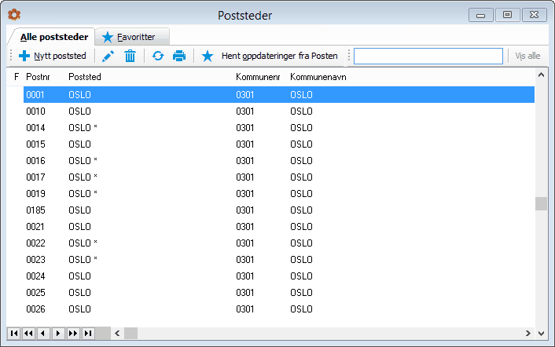Go to next record
Viewport: 555px width, 347px height.
(58, 333)
